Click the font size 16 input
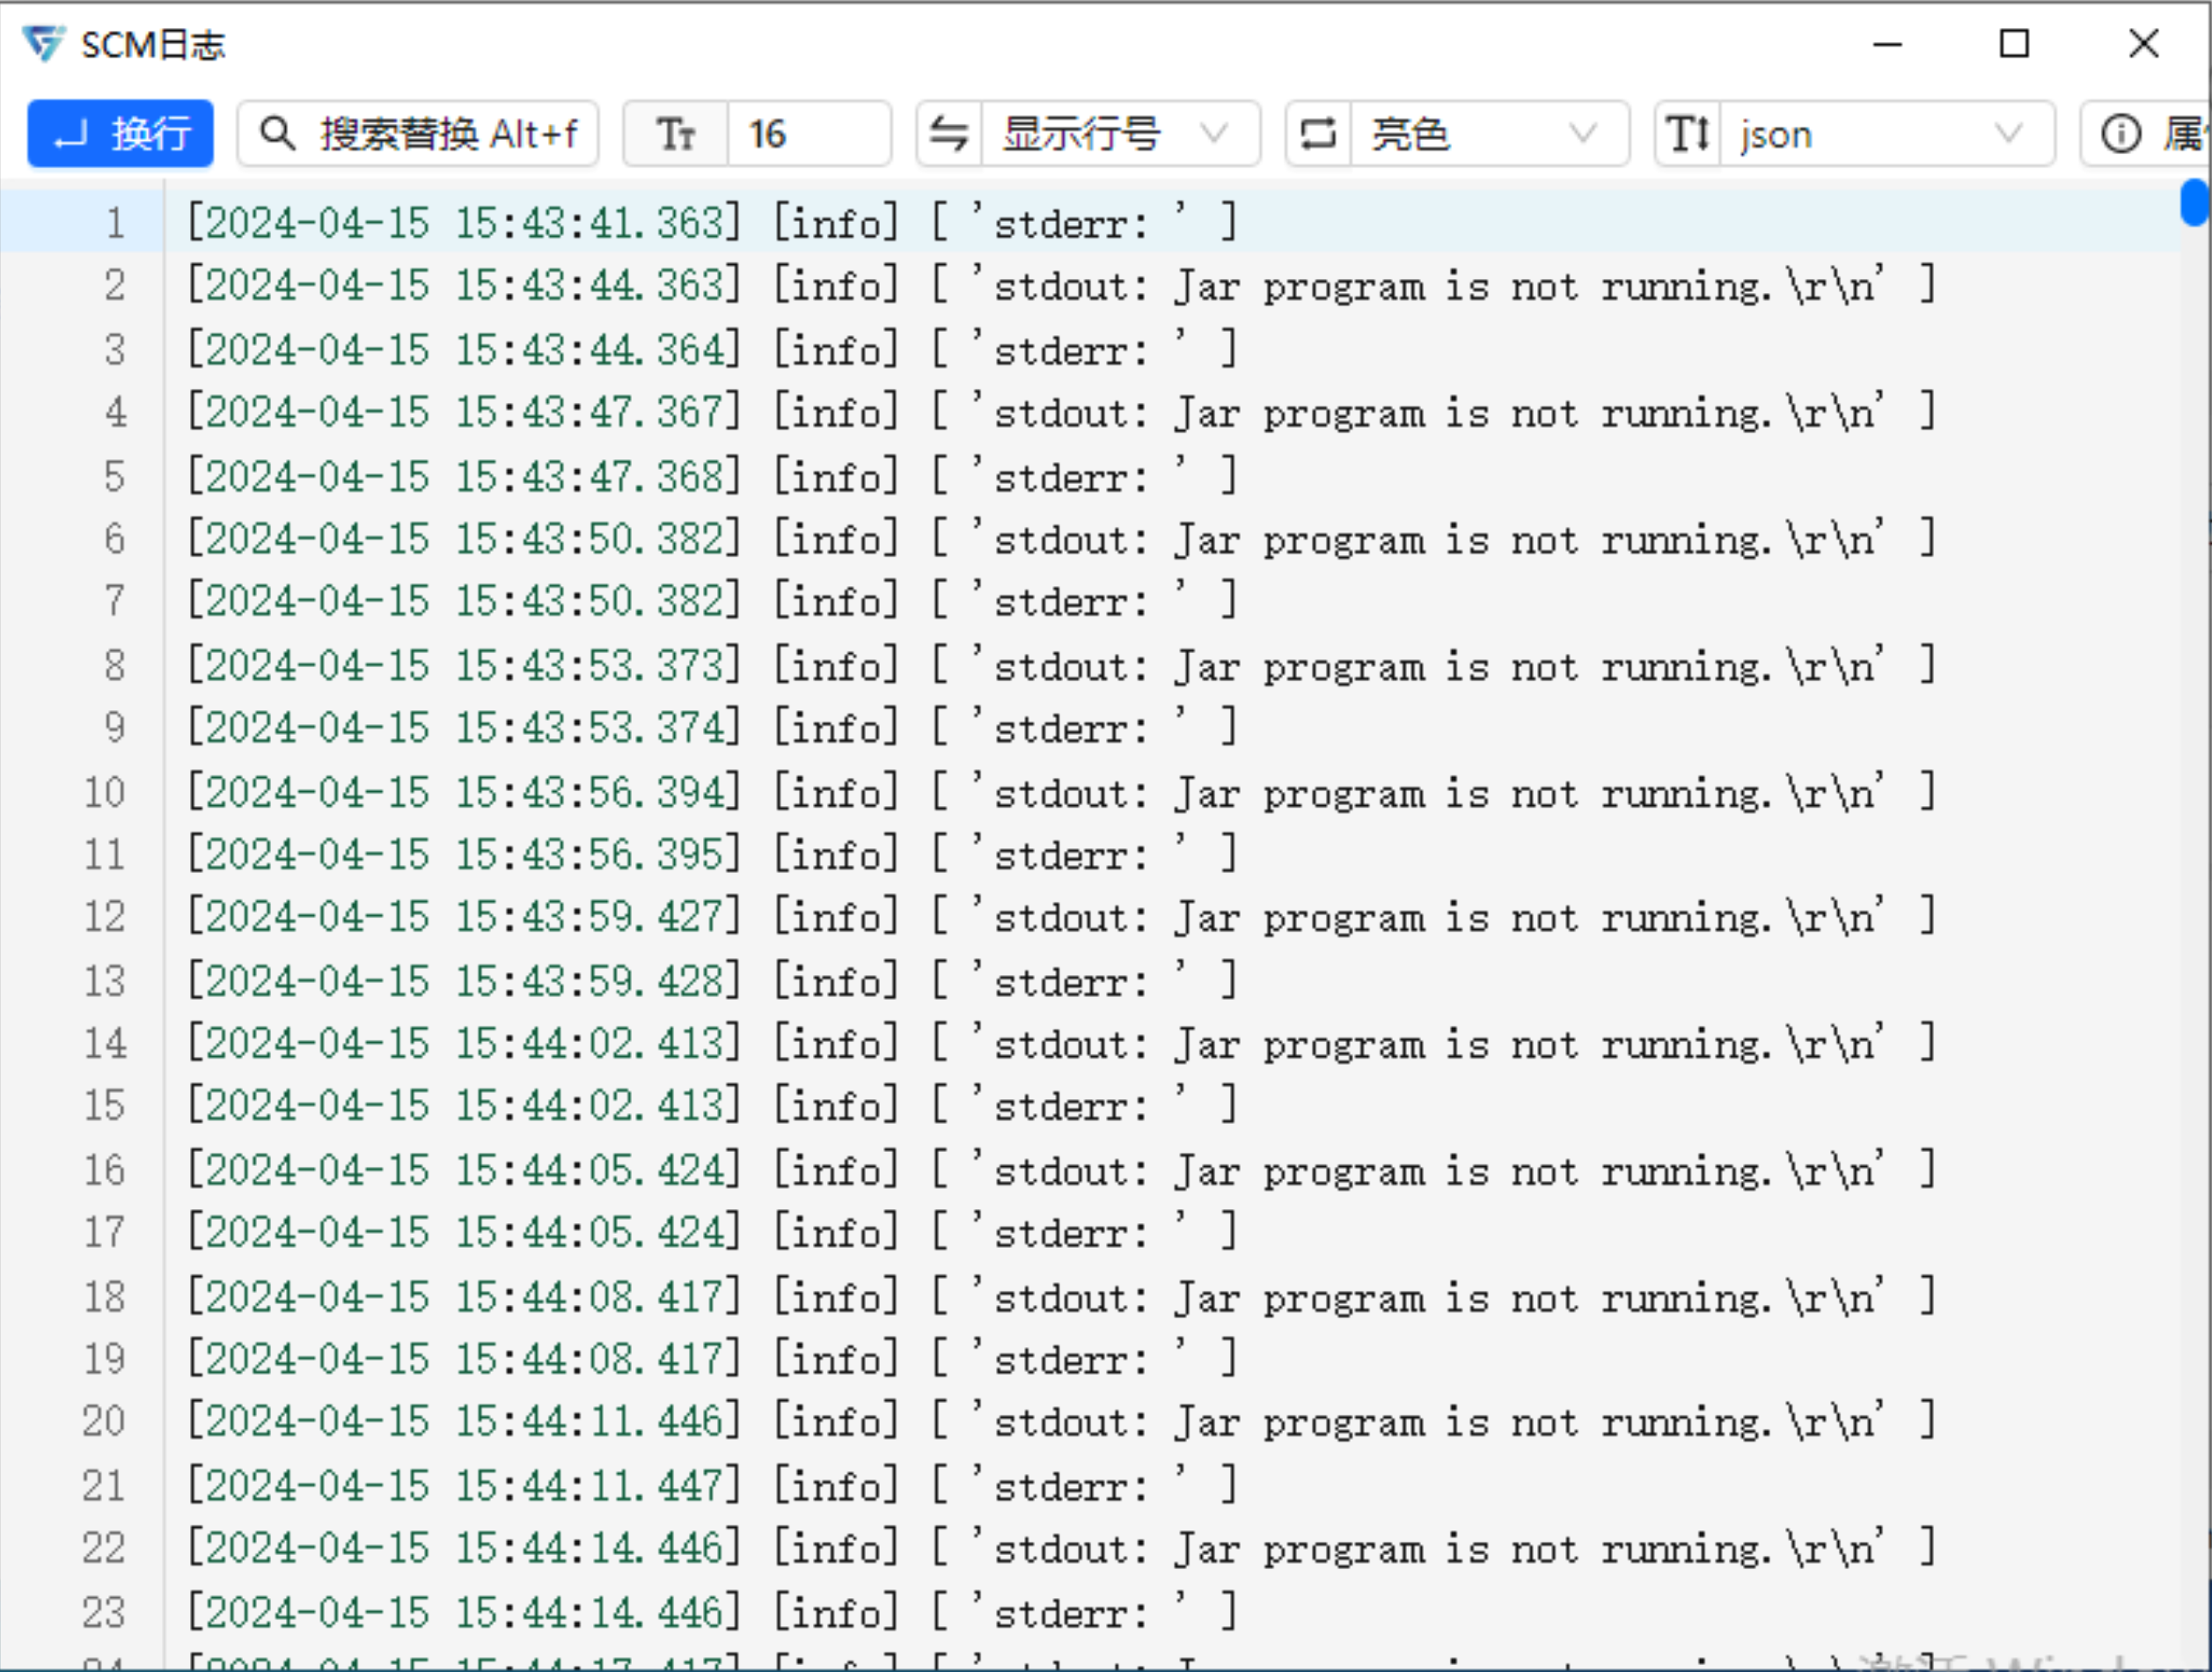Viewport: 2212px width, 1672px height. pyautogui.click(x=808, y=133)
